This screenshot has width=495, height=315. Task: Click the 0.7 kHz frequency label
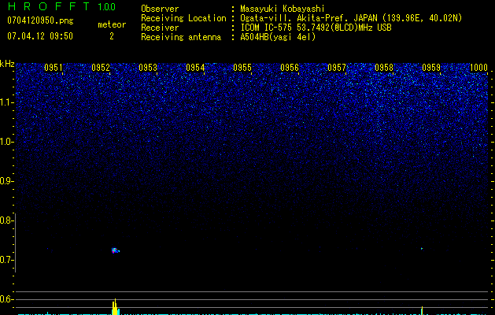coord(6,260)
